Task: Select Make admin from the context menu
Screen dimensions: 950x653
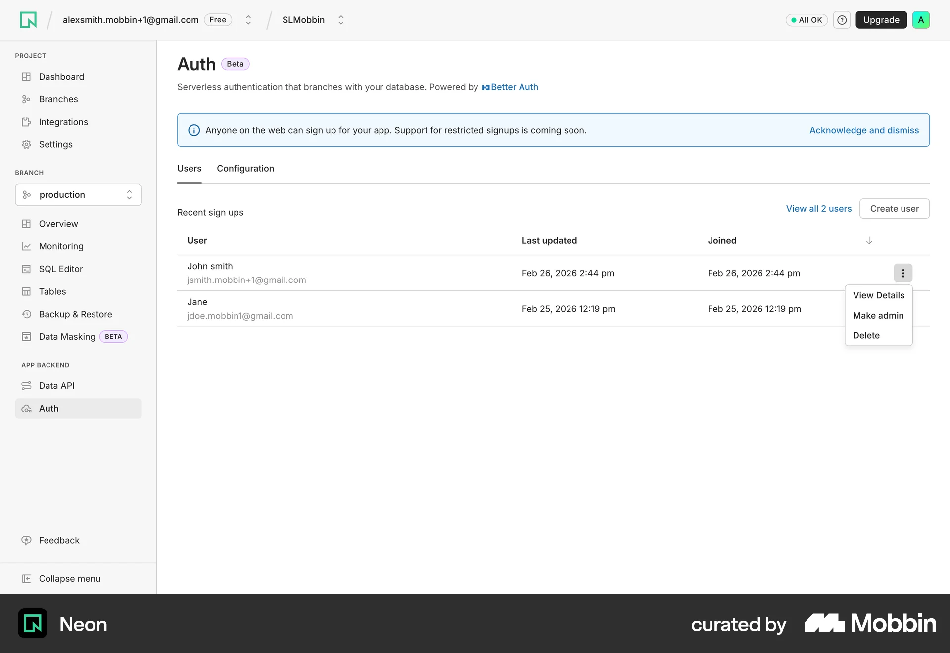Action: coord(878,316)
